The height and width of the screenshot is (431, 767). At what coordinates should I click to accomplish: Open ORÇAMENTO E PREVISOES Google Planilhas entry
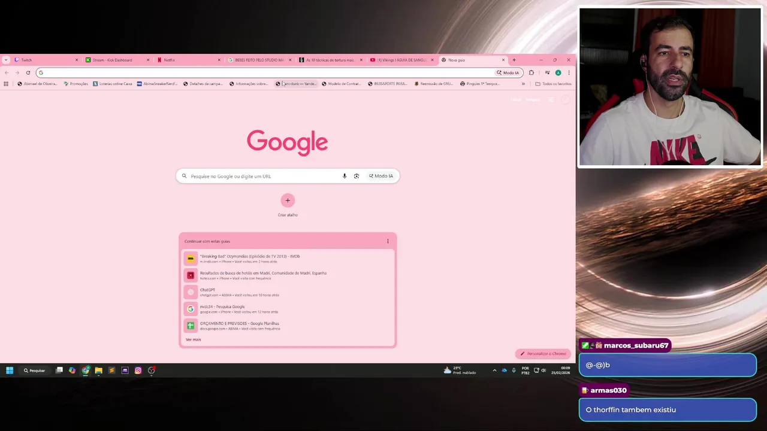pyautogui.click(x=288, y=326)
